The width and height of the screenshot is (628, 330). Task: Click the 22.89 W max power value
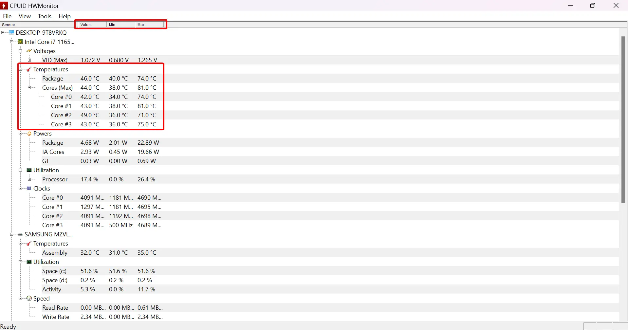click(148, 142)
